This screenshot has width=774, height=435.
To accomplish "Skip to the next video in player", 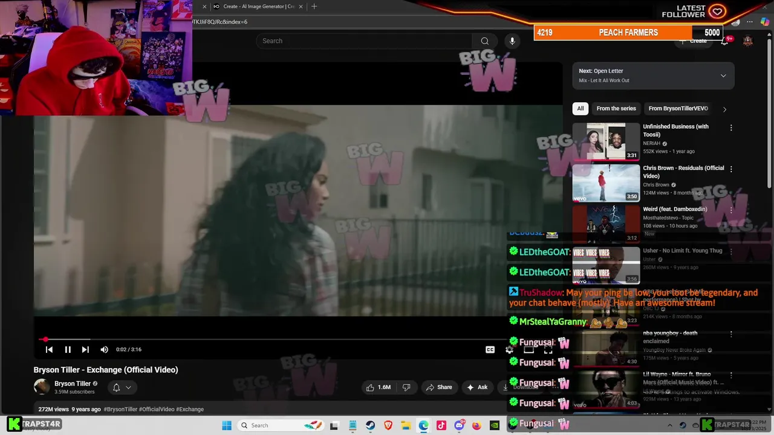I will [85, 349].
